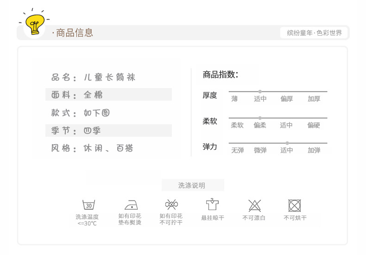The width and height of the screenshot is (366, 255).
Task: Click the 无弹 elasticity option
Action: coord(237,150)
